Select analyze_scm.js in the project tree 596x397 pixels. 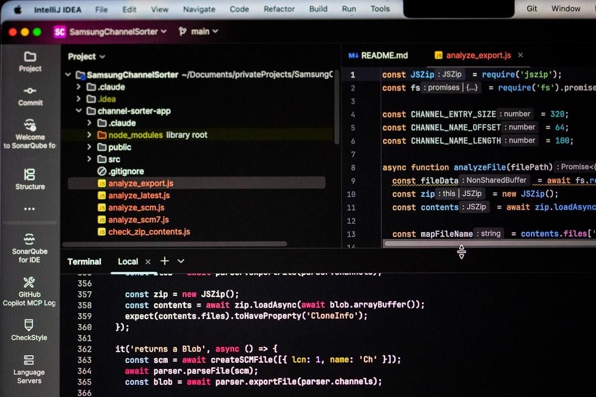click(x=136, y=207)
